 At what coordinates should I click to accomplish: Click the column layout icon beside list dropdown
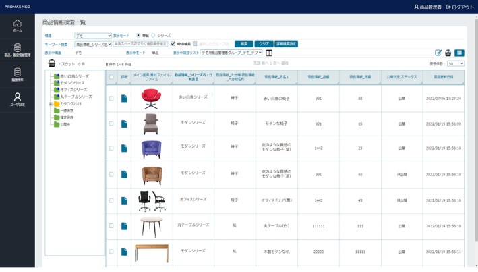pos(269,53)
